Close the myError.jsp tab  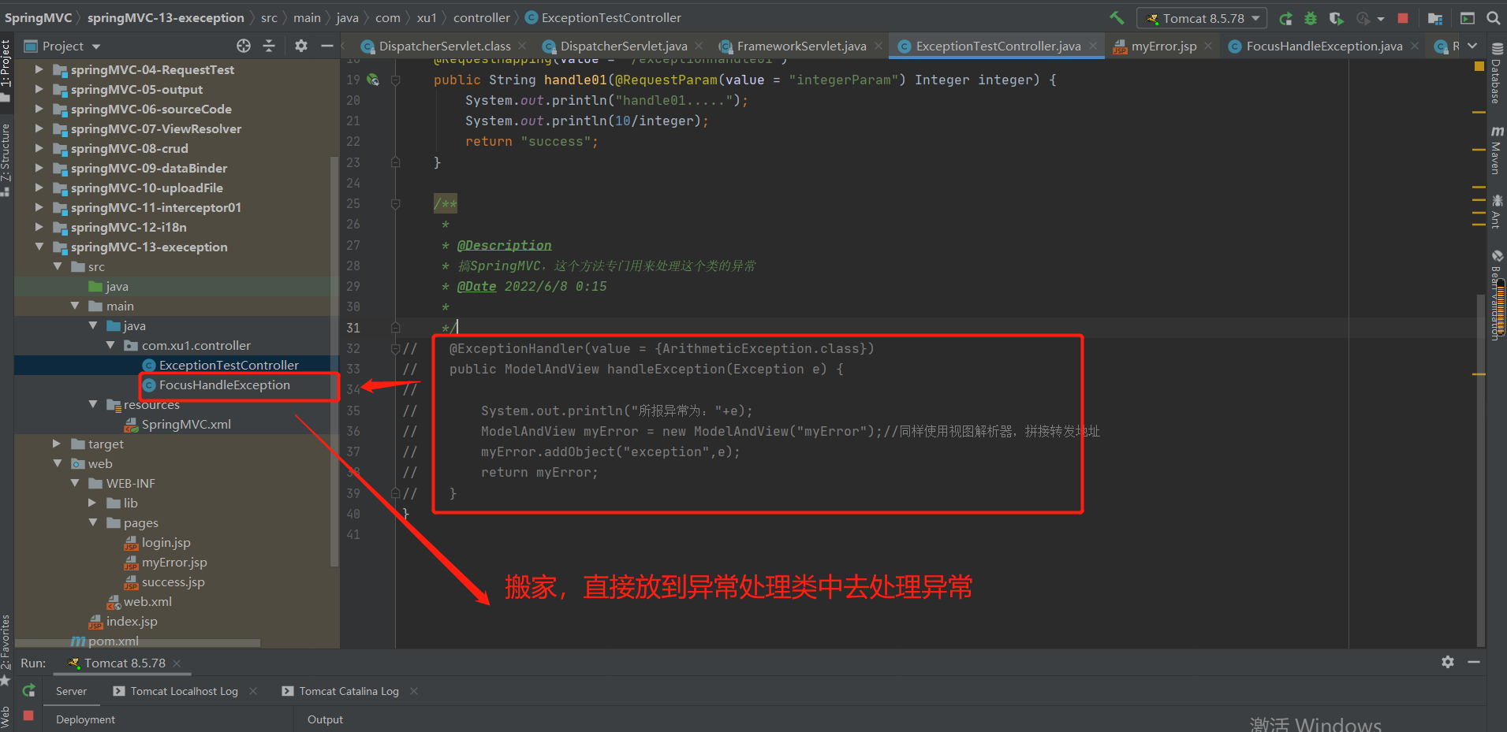(1208, 46)
